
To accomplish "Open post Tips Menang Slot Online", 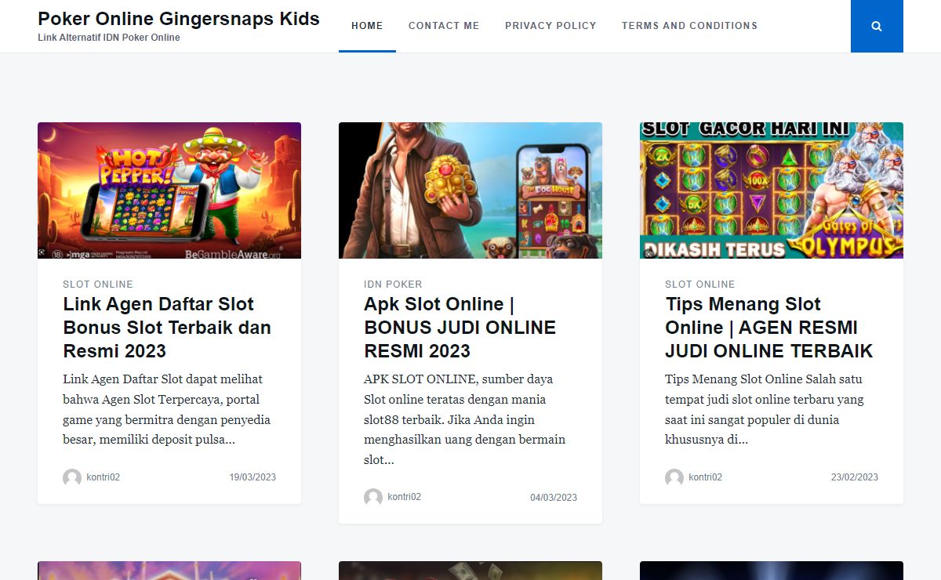I will pyautogui.click(x=768, y=328).
